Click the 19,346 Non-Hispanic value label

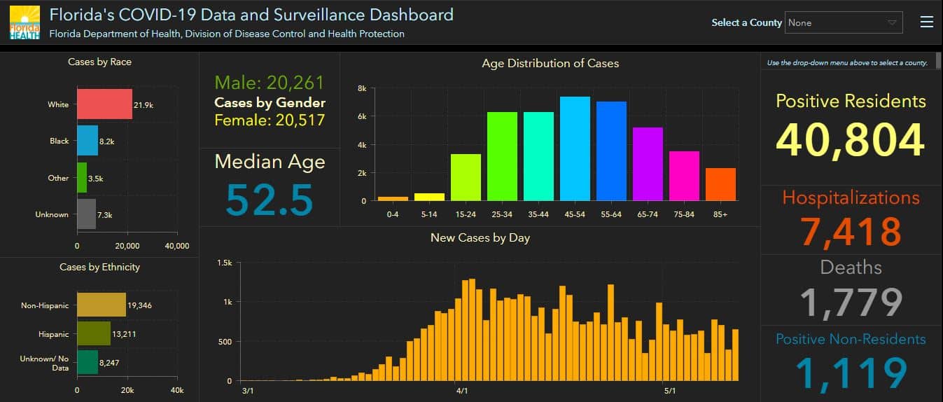tap(141, 305)
